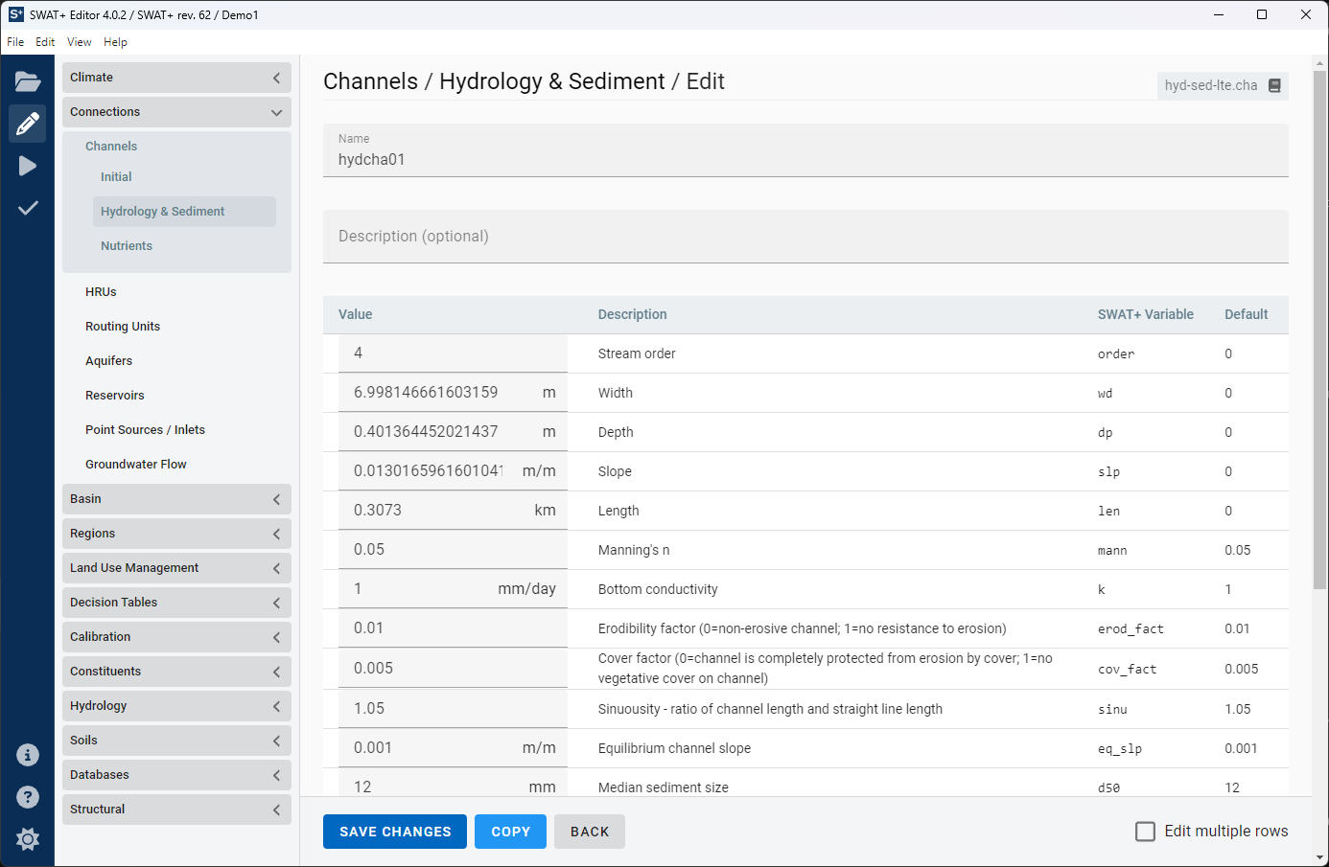Click the vertical scrollbar of the edit form

1319,329
